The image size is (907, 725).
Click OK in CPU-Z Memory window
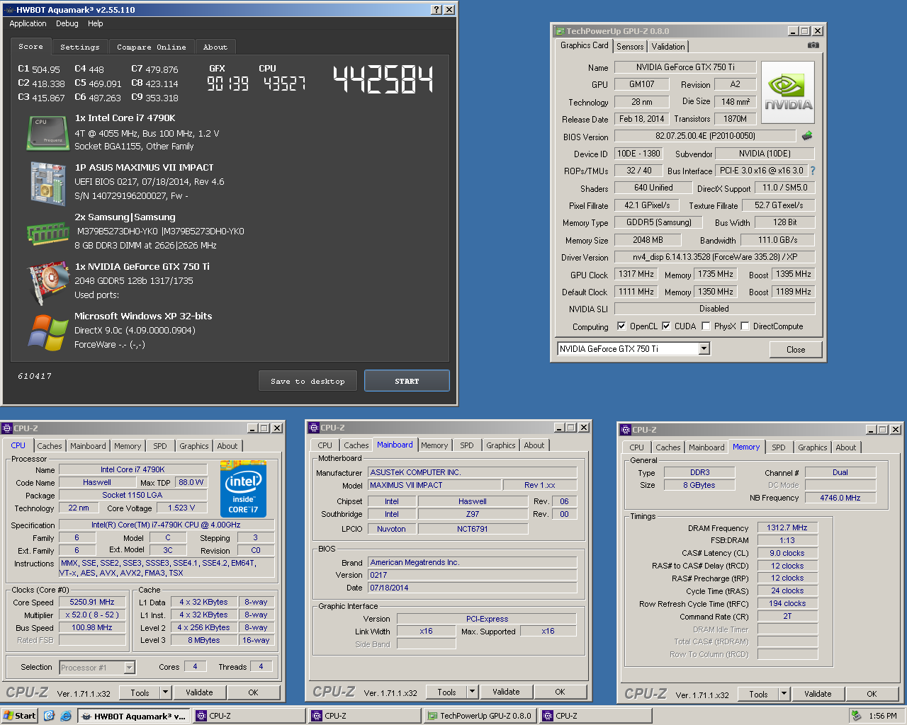(x=872, y=694)
